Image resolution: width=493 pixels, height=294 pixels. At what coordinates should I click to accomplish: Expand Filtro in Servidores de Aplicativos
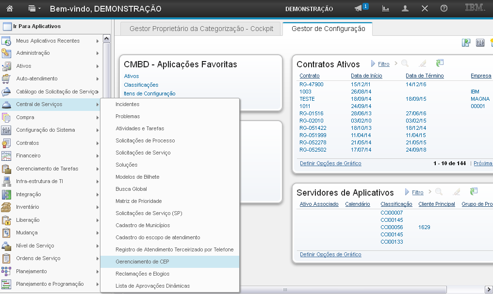click(x=407, y=192)
